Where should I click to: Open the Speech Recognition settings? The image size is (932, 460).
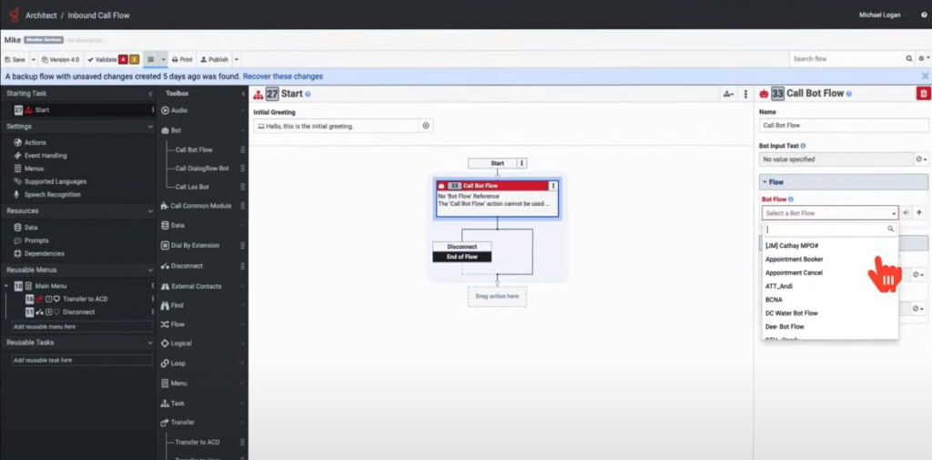point(52,194)
